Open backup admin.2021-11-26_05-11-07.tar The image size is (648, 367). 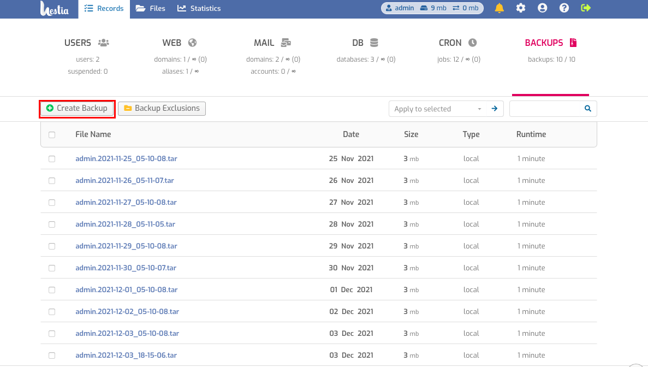coord(124,181)
